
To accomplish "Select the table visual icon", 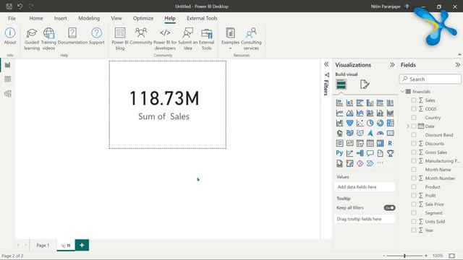I will [x=370, y=143].
